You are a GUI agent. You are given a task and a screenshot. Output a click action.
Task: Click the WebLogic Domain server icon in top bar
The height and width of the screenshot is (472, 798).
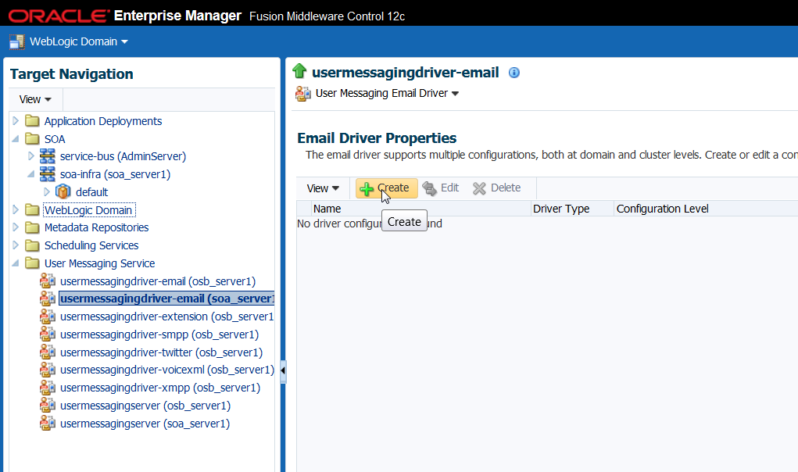coord(16,41)
